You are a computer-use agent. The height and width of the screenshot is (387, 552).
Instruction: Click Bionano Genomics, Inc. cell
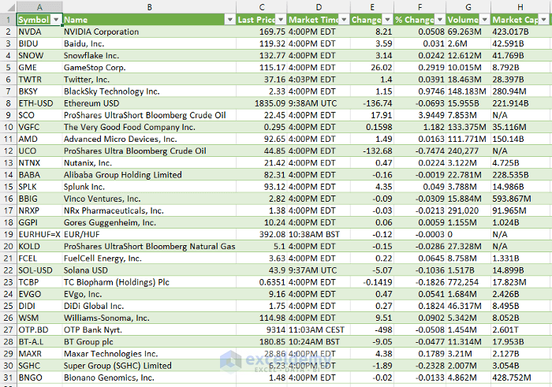tap(149, 378)
